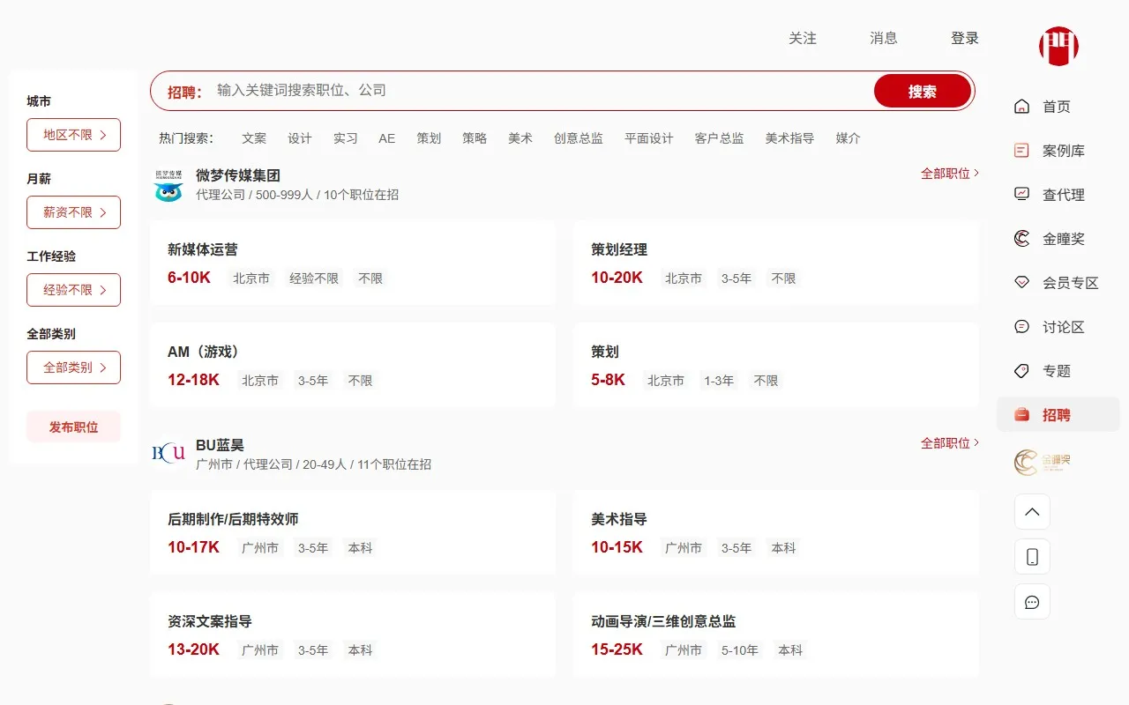Open 全部职位 link for 微梦传媒集团
1129x705 pixels.
tap(945, 174)
